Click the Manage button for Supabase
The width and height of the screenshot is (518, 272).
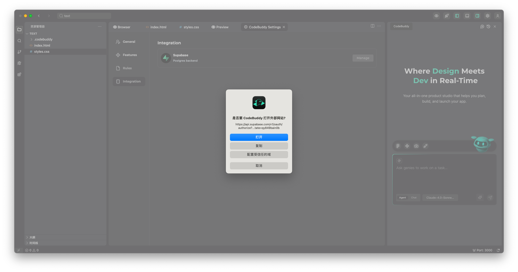click(x=363, y=58)
